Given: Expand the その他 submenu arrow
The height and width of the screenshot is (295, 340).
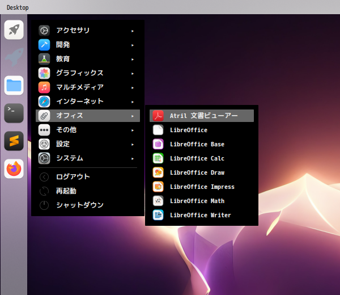Looking at the screenshot, I should (x=133, y=130).
